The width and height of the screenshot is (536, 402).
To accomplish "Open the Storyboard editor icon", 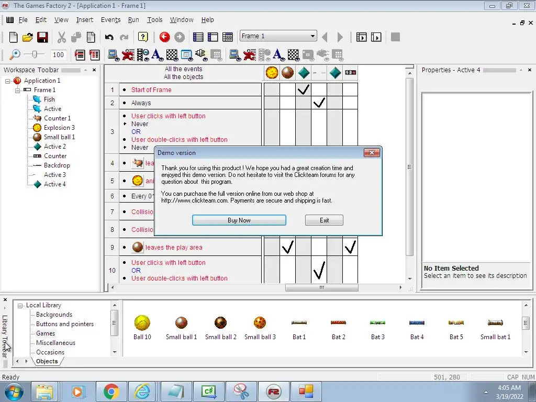I will point(198,37).
